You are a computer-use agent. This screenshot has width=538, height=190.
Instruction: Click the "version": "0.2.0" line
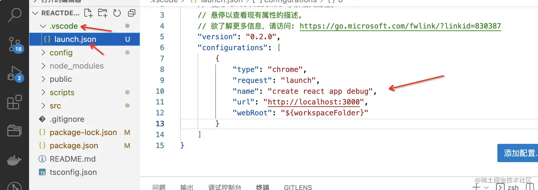pyautogui.click(x=239, y=37)
